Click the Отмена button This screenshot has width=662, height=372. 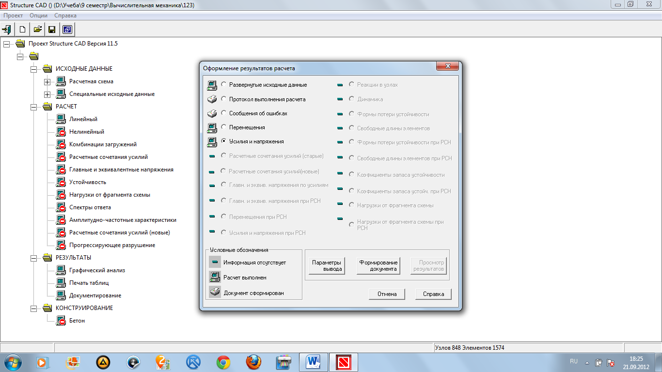(387, 294)
